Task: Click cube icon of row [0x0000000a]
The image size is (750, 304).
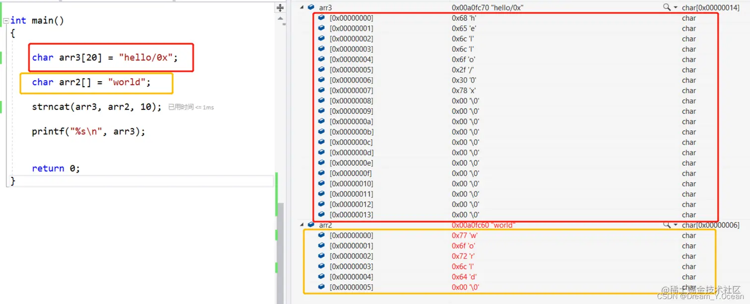Action: click(x=321, y=121)
